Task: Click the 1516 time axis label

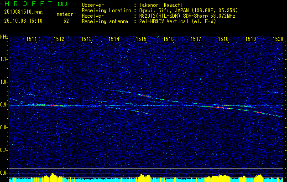Action: (168, 39)
